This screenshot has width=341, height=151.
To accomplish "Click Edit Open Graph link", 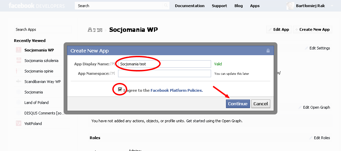I will (x=316, y=107).
